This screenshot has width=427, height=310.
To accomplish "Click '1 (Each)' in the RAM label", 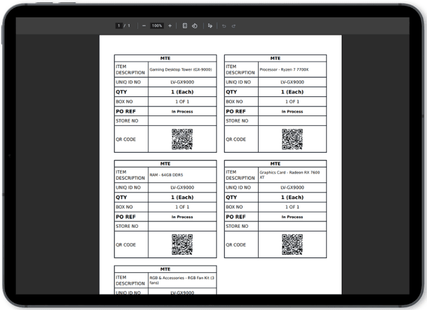I will [x=182, y=197].
